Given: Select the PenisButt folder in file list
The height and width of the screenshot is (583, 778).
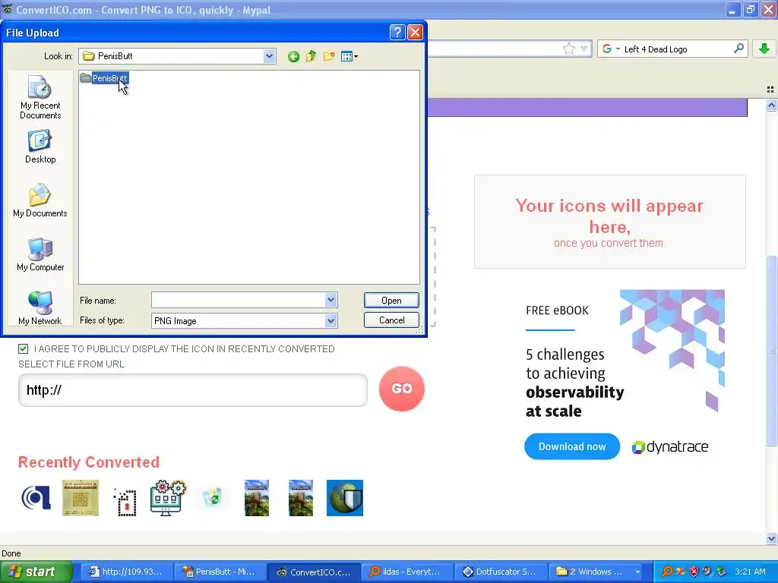Looking at the screenshot, I should [x=104, y=78].
